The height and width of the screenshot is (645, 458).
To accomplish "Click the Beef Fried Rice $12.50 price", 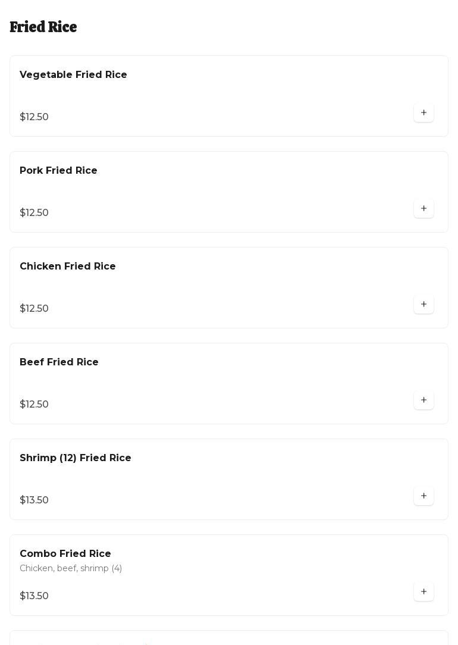I will [x=34, y=405].
